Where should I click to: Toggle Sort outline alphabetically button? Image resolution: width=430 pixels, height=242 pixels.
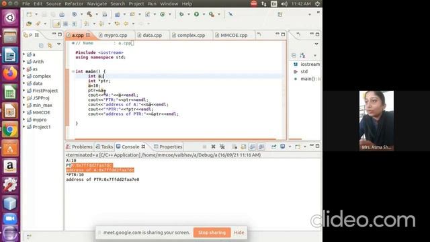pyautogui.click(x=302, y=55)
